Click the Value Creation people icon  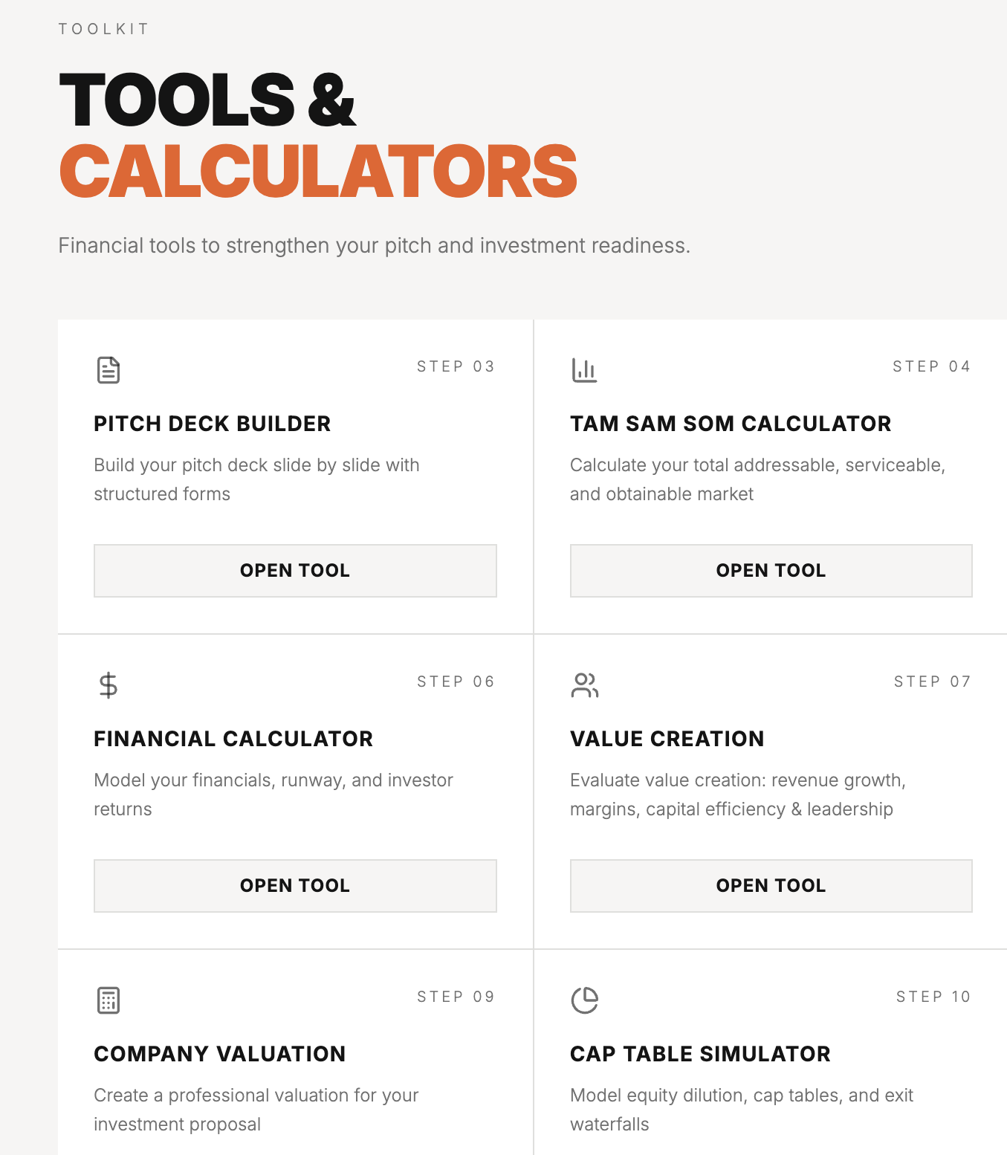pos(584,685)
